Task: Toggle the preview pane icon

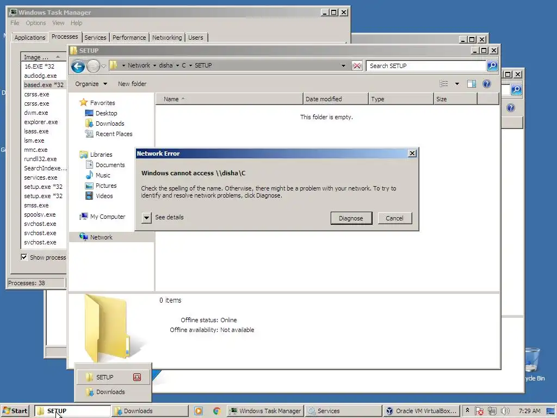Action: point(472,84)
